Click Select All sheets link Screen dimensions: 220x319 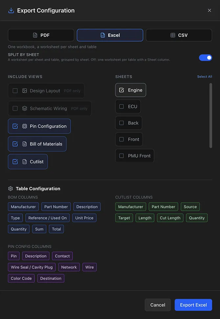[205, 77]
